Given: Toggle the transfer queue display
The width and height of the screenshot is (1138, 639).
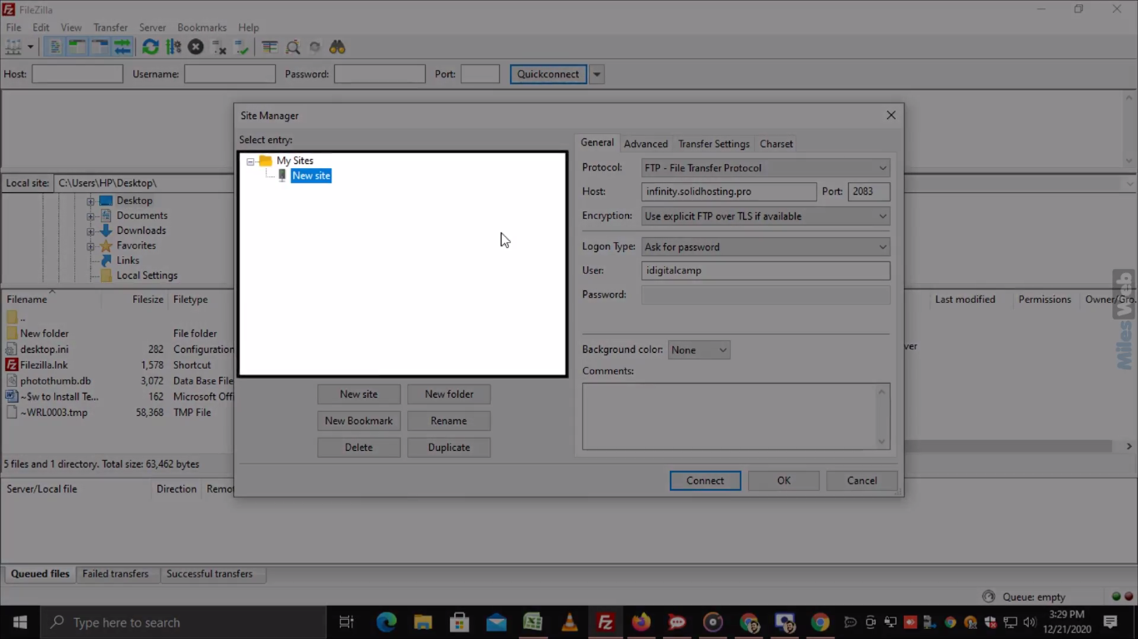Looking at the screenshot, I should [122, 47].
